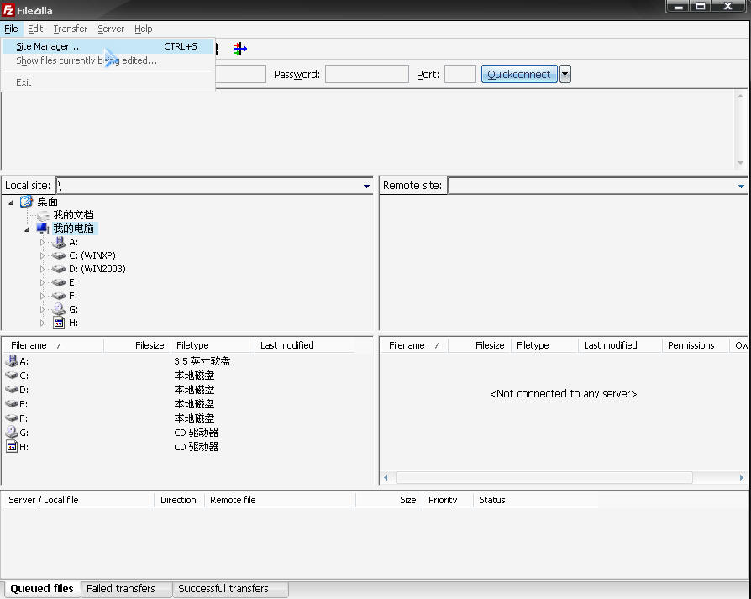The height and width of the screenshot is (599, 751).
Task: Click the Remote site path field
Action: click(x=591, y=186)
